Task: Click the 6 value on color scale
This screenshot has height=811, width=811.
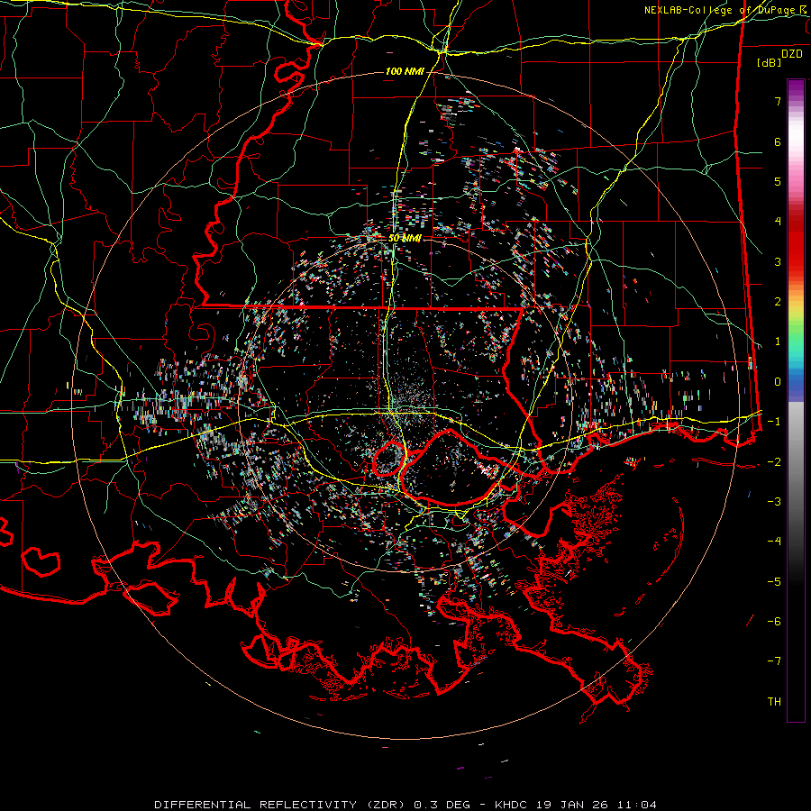Action: tap(778, 141)
